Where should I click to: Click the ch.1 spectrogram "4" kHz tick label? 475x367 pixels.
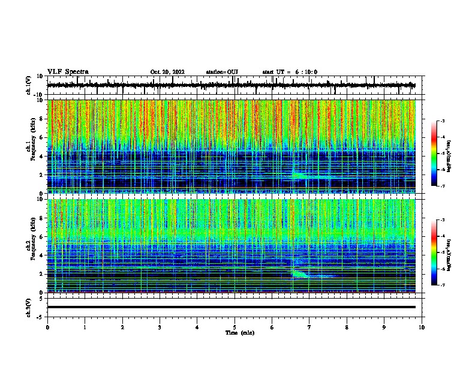[x=41, y=157]
